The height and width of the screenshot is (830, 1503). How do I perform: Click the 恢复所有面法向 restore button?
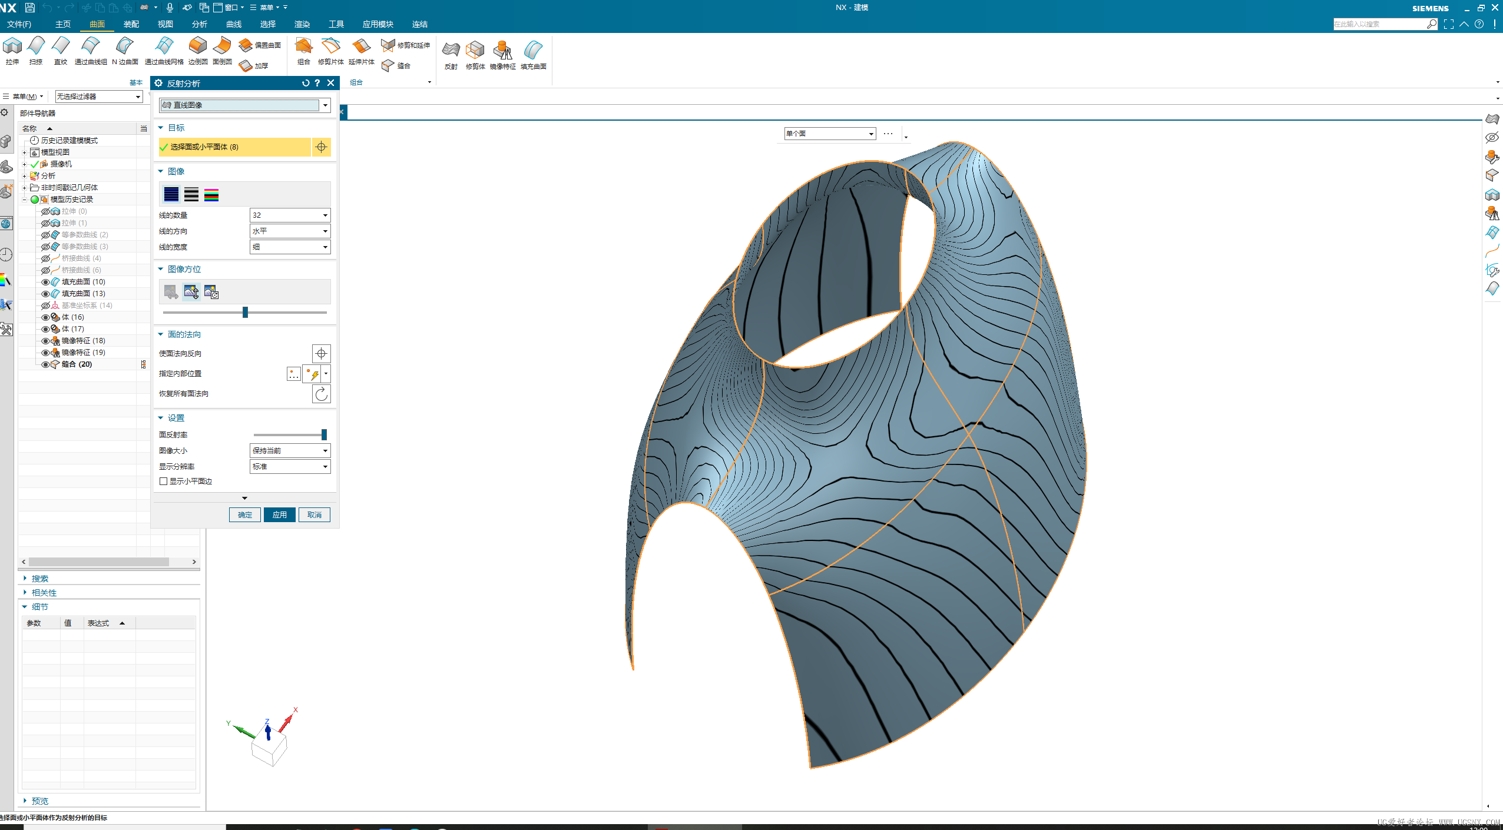point(321,394)
